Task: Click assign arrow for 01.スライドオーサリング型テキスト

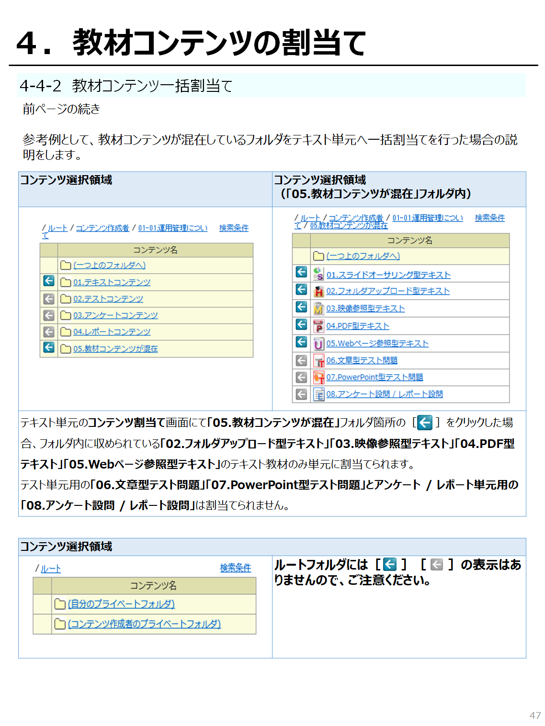Action: 301,272
